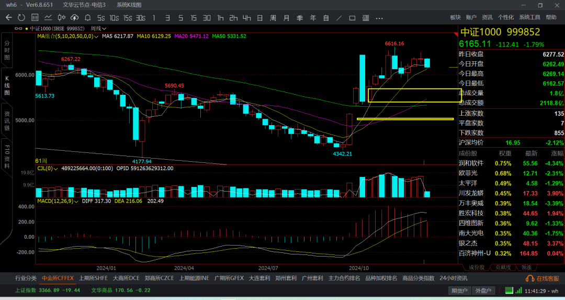This screenshot has width=565, height=300.
Task: Select the line drawing tool icon
Action: click(x=339, y=18)
